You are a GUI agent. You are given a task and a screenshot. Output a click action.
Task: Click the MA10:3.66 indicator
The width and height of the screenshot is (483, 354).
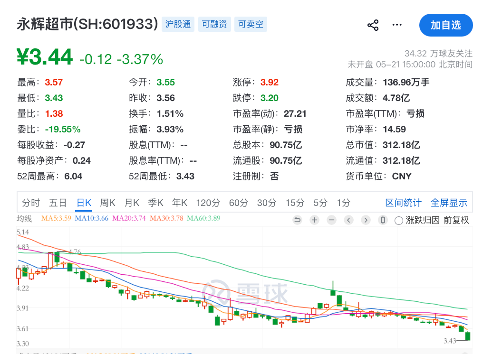(x=92, y=218)
